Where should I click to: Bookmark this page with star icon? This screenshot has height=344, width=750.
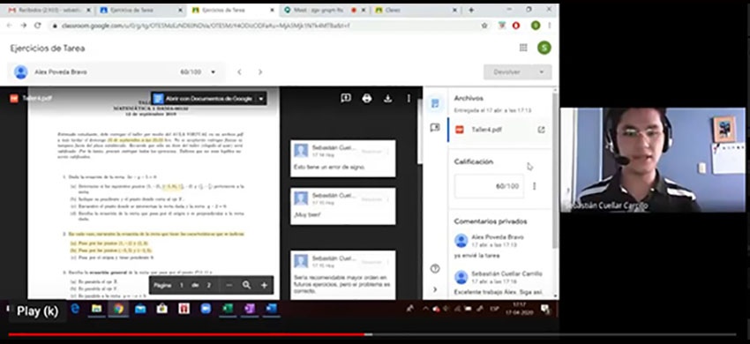tap(484, 26)
